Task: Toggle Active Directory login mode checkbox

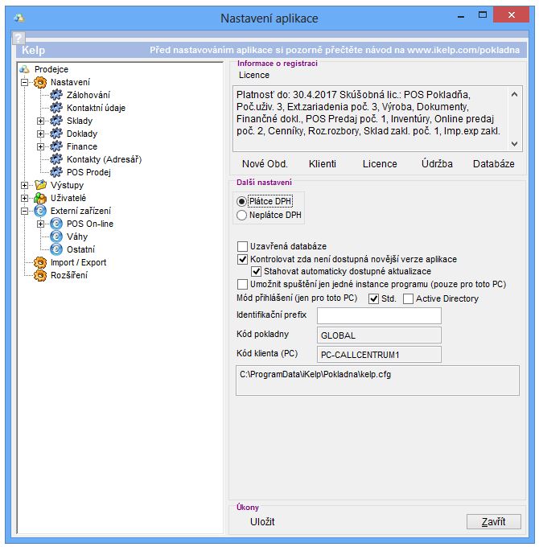Action: pyautogui.click(x=409, y=299)
